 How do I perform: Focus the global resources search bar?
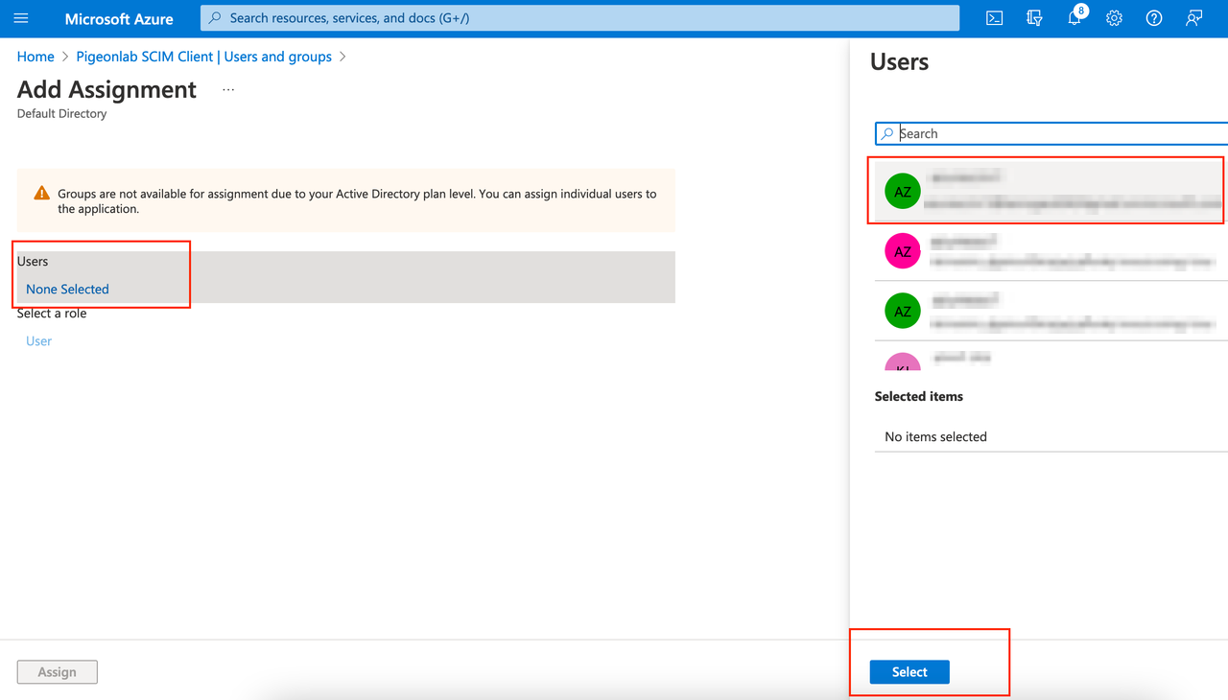pyautogui.click(x=579, y=18)
